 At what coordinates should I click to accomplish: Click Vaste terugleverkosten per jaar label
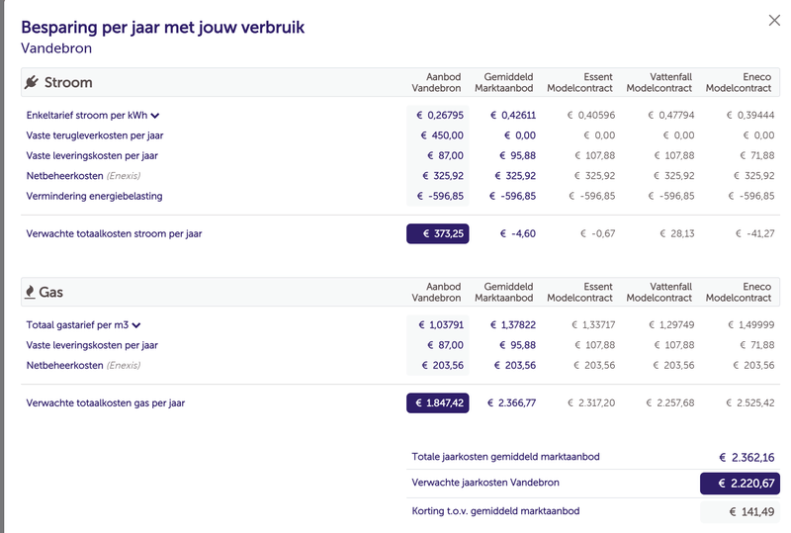click(93, 135)
